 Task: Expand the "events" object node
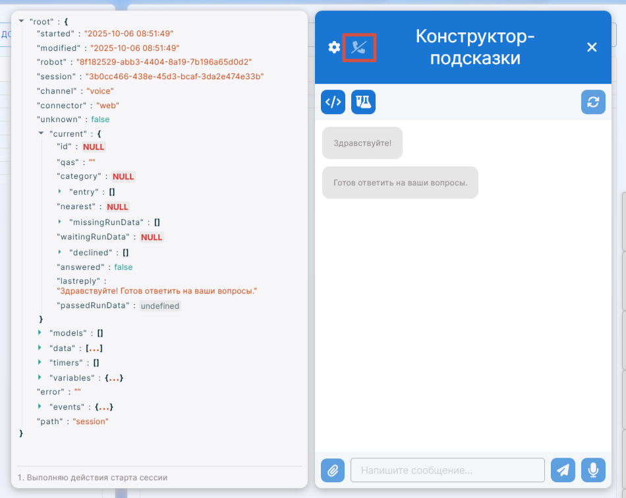pyautogui.click(x=41, y=406)
